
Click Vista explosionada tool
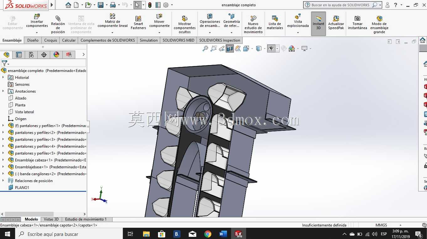pos(298,21)
